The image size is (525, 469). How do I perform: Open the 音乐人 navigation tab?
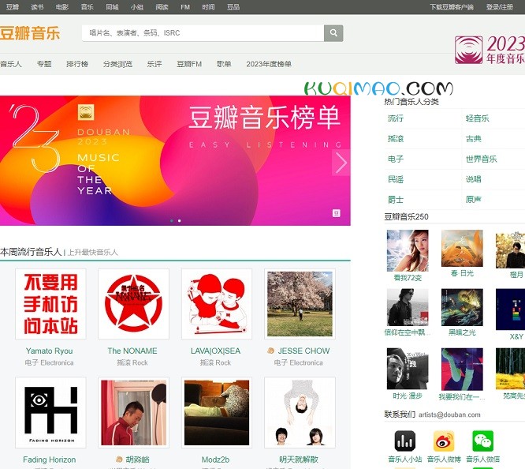[x=11, y=64]
